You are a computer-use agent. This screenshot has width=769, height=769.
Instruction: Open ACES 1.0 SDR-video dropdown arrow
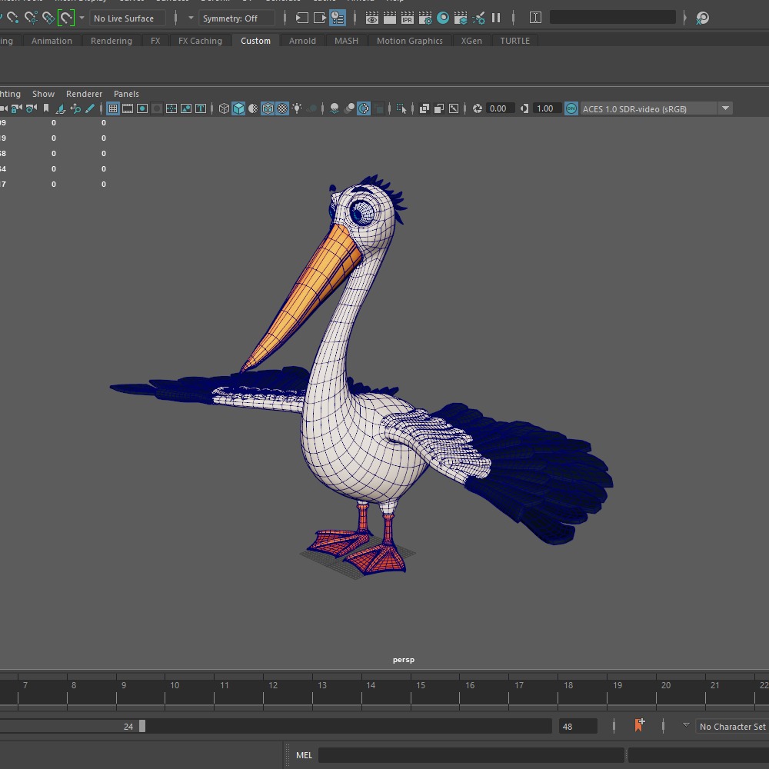(x=725, y=108)
